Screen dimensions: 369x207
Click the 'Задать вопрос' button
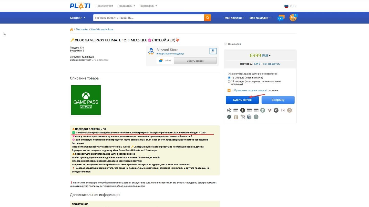195,61
